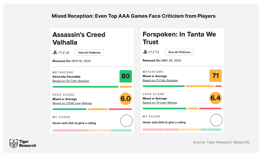Rate Forspoken on the My Score bar

(182, 130)
